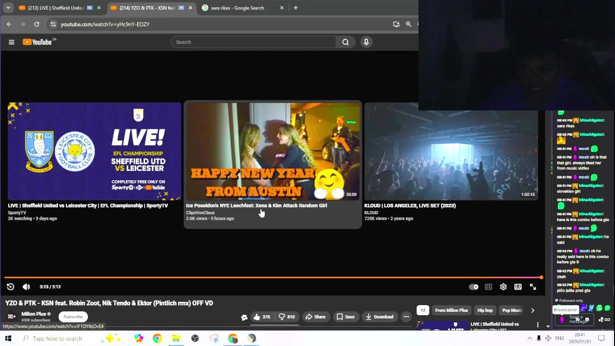Image resolution: width=615 pixels, height=346 pixels.
Task: Open more actions ellipsis under the video
Action: [x=406, y=317]
